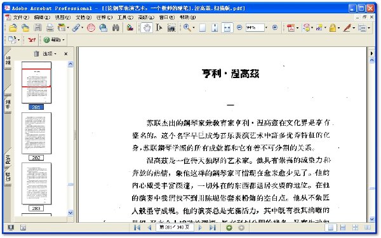Open the 文档(D) menu
Image resolution: width=381 pixels, height=238 pixels.
point(84,17)
